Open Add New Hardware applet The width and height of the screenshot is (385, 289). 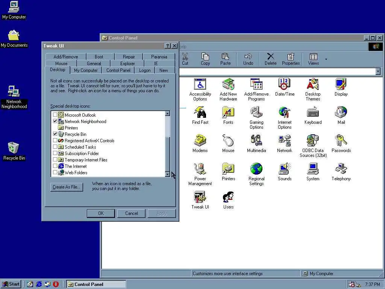click(x=228, y=90)
